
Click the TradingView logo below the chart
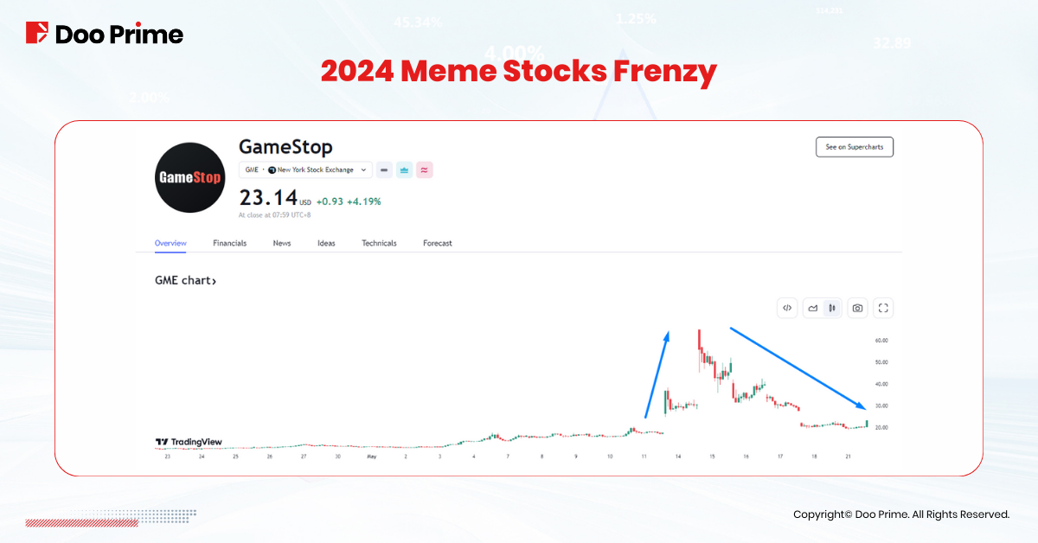(187, 442)
